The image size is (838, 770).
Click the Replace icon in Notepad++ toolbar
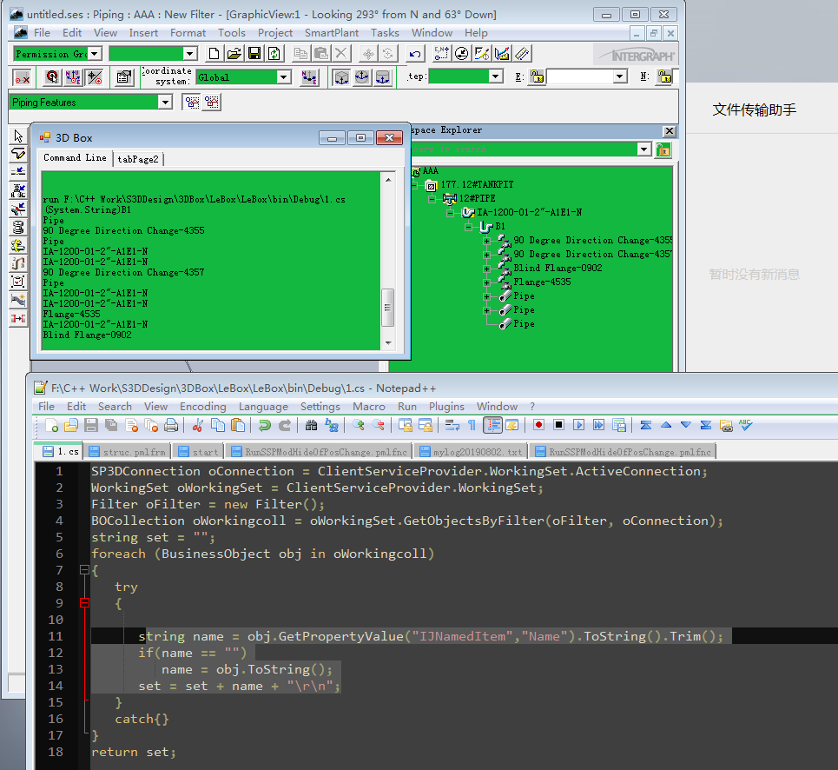pos(332,425)
